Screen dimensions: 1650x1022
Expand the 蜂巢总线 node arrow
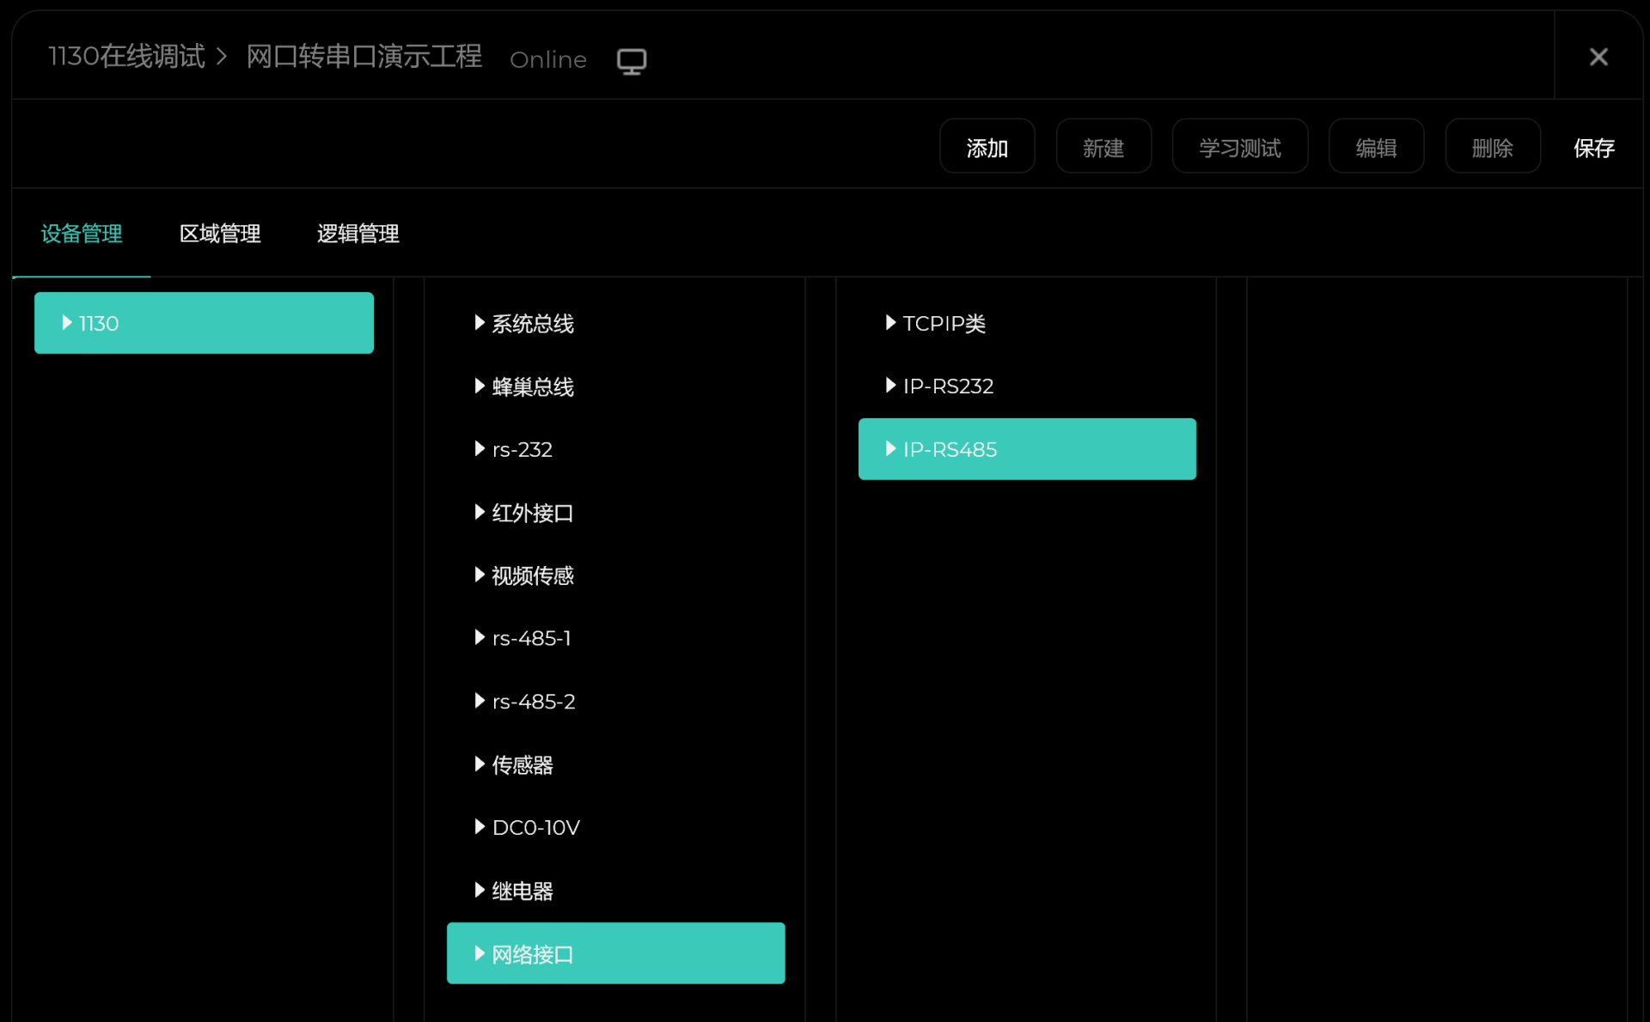[x=480, y=386]
